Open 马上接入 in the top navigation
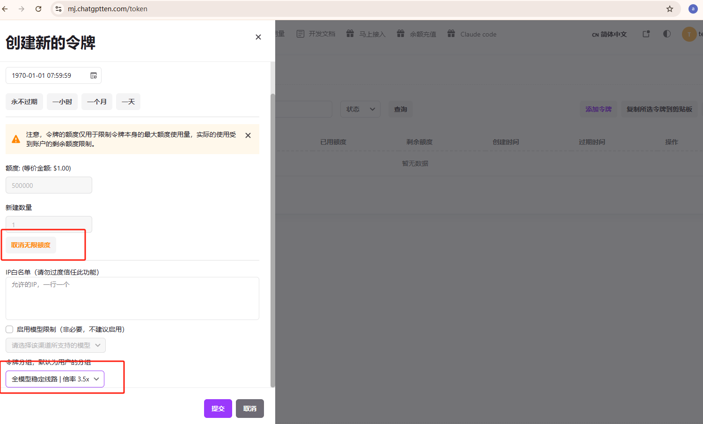 coord(372,34)
